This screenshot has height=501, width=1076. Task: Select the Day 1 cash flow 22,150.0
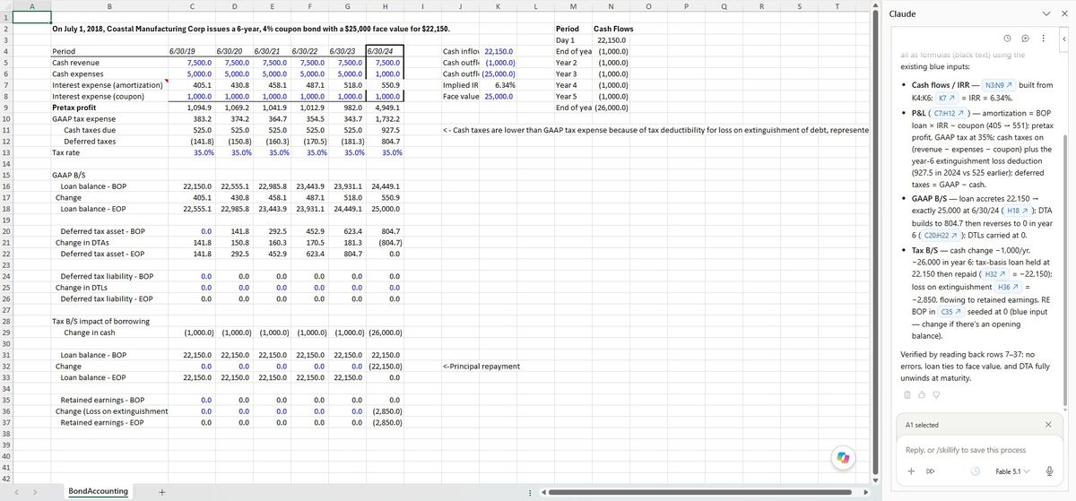pyautogui.click(x=610, y=40)
